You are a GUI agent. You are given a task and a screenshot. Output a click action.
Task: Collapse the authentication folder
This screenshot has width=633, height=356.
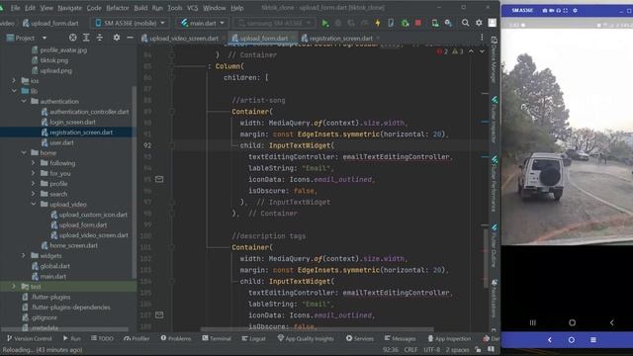[x=24, y=101]
